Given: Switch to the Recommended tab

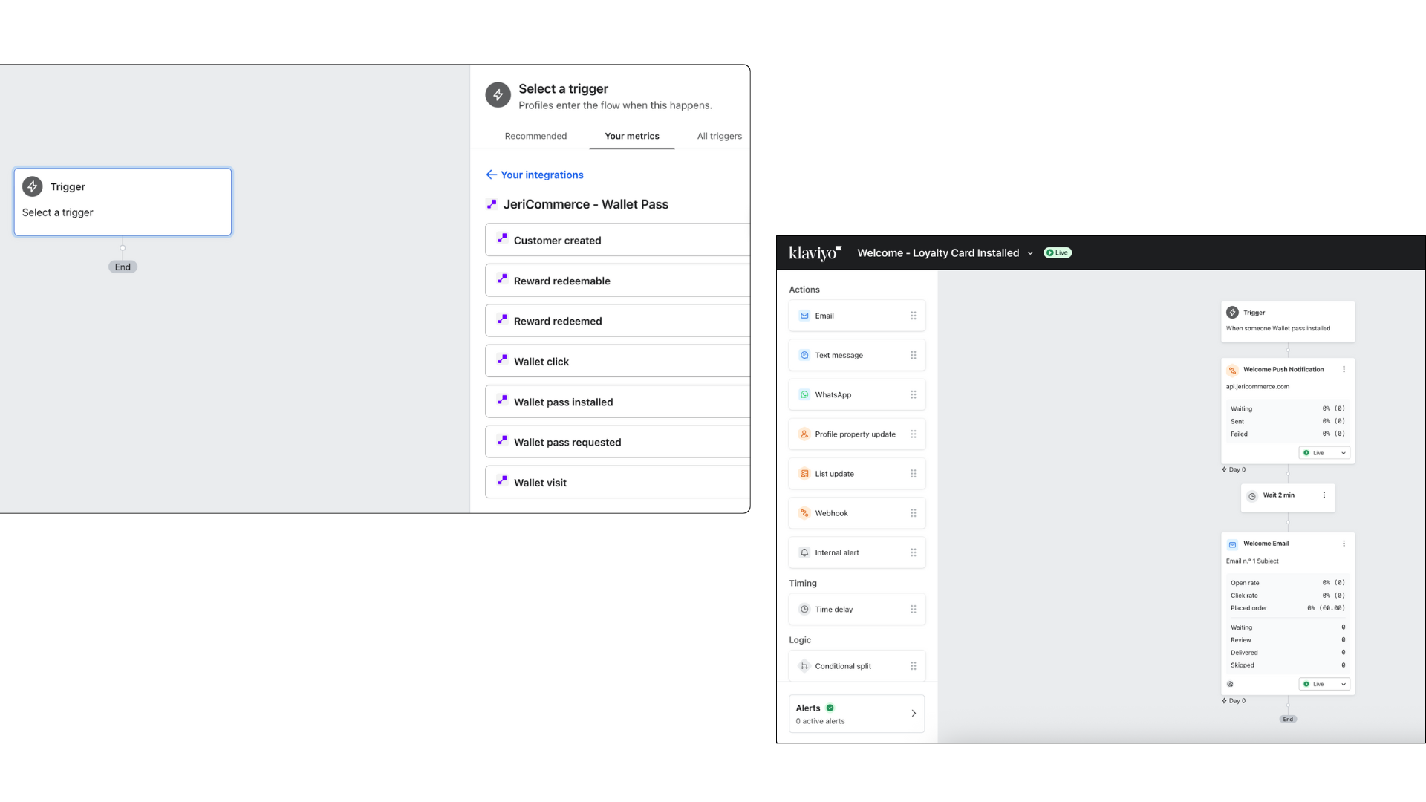Looking at the screenshot, I should coord(535,136).
